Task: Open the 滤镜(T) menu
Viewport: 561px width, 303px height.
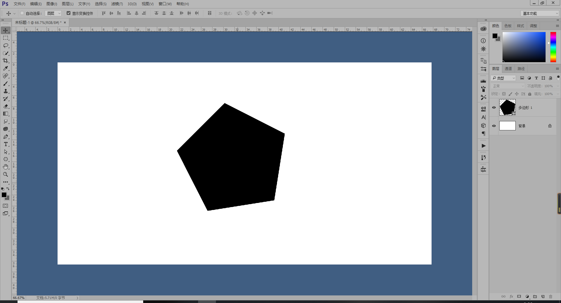Action: pos(117,4)
